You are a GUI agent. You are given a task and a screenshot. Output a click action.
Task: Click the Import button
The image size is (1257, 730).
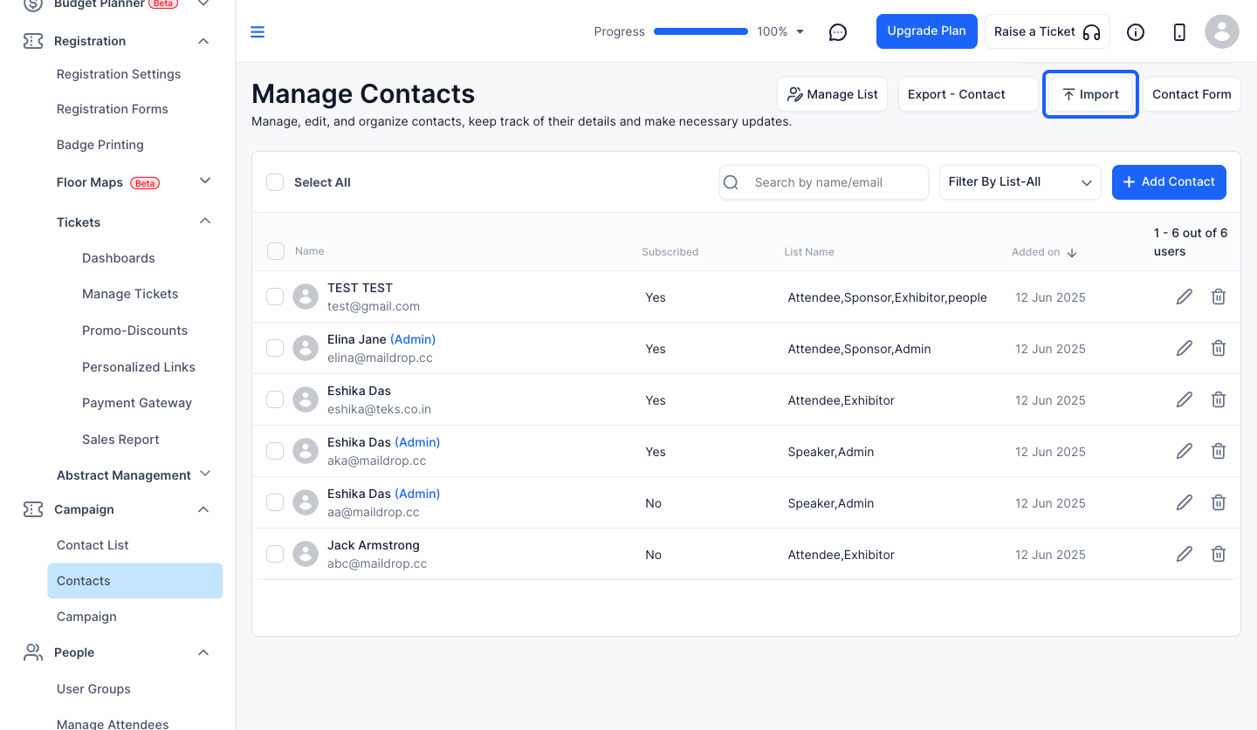(1090, 94)
